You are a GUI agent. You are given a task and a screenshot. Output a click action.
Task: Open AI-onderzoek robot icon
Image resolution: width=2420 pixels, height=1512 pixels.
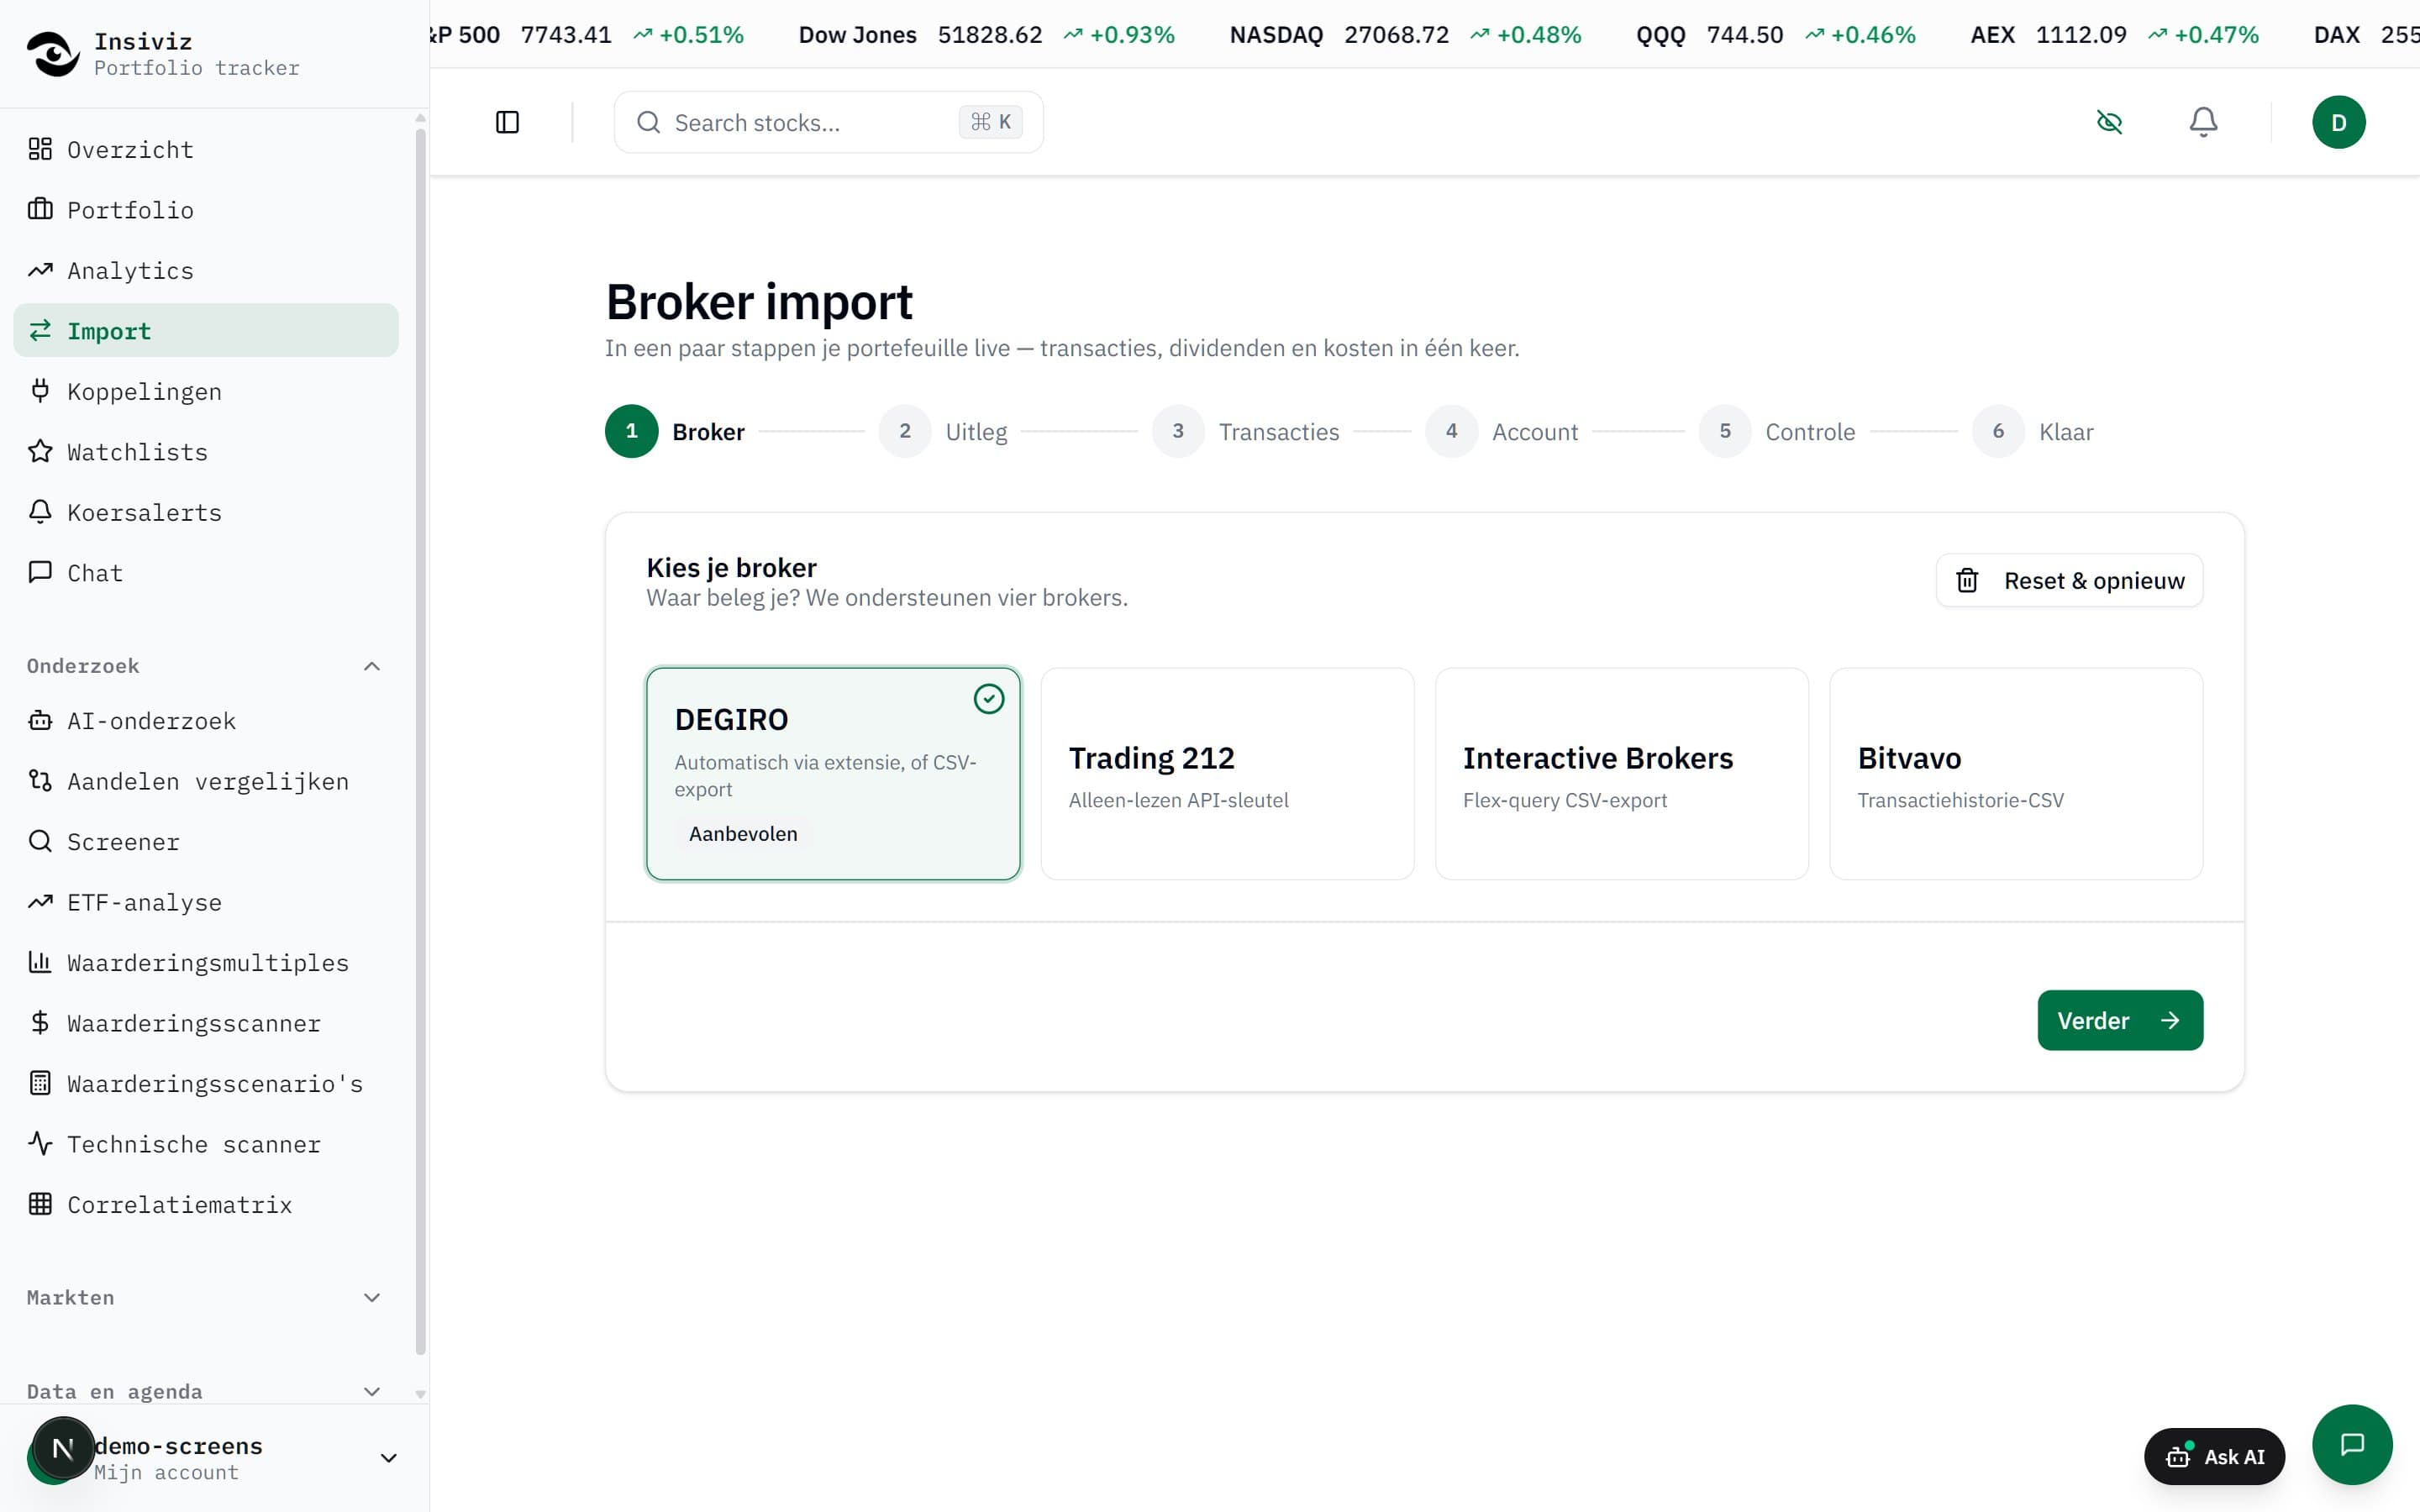click(40, 720)
